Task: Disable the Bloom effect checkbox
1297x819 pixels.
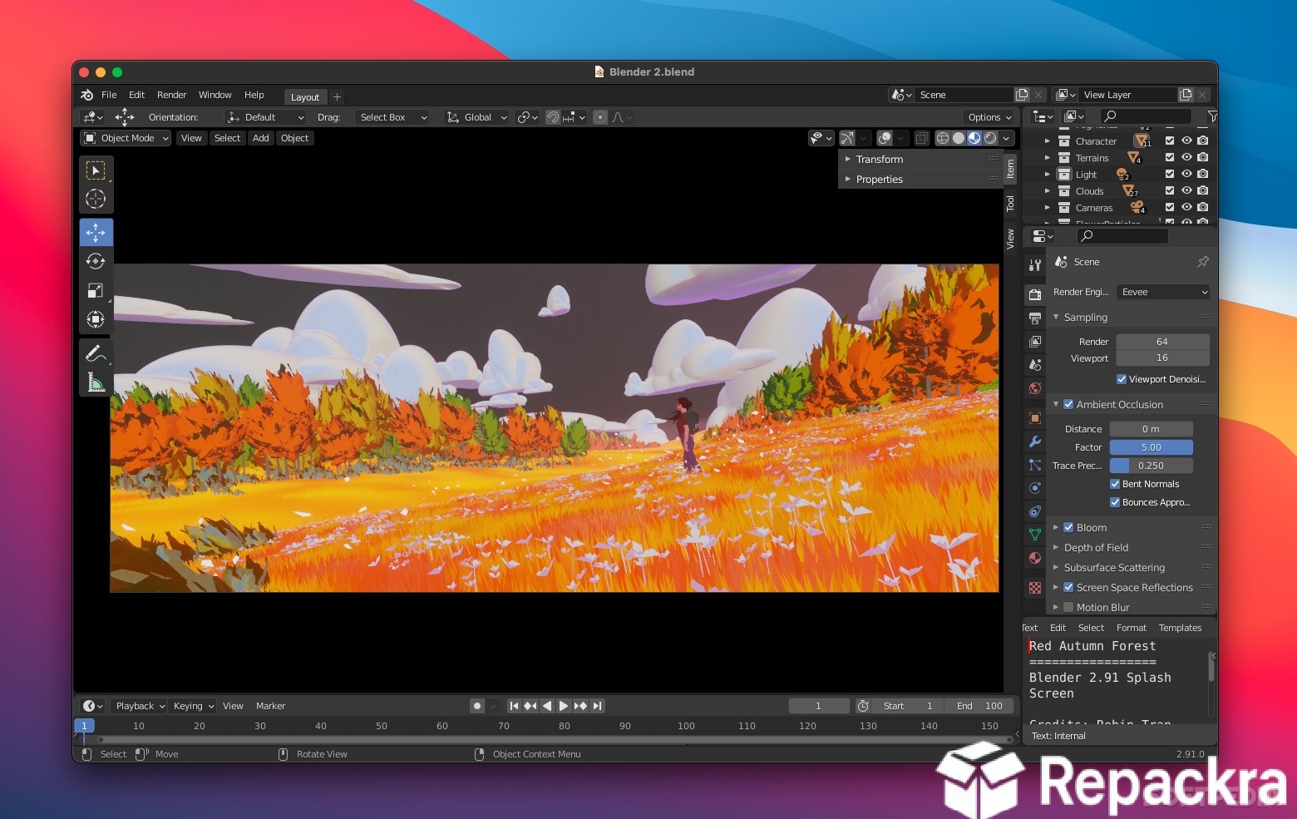Action: tap(1068, 527)
